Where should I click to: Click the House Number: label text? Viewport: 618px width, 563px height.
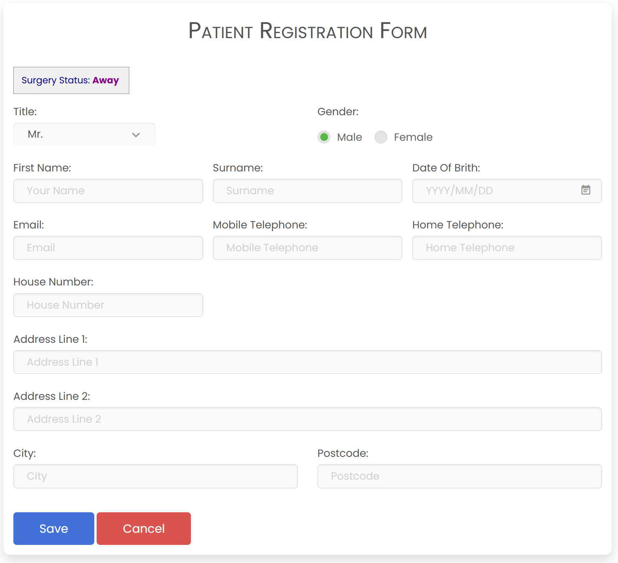[53, 282]
